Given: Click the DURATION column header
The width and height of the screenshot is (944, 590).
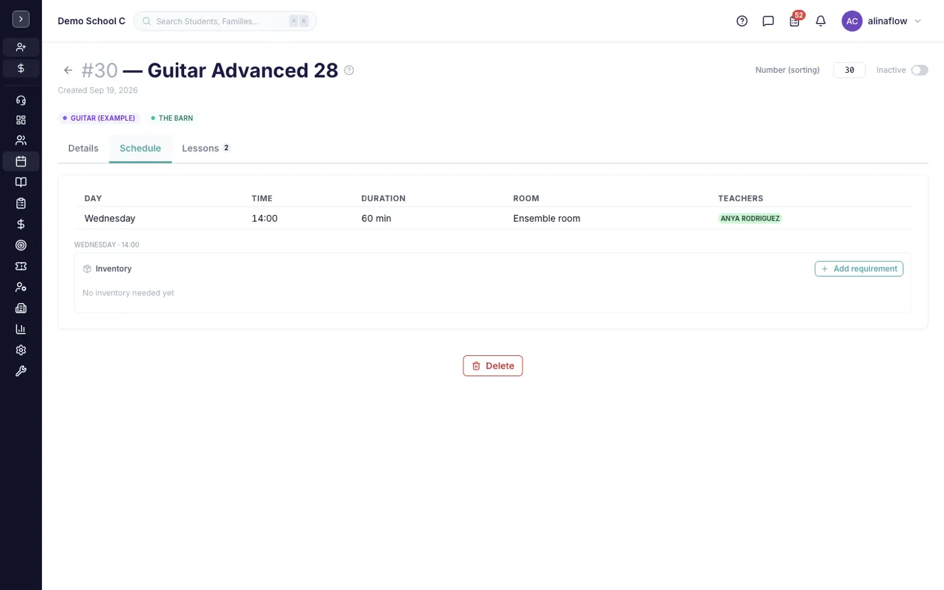Looking at the screenshot, I should point(383,198).
